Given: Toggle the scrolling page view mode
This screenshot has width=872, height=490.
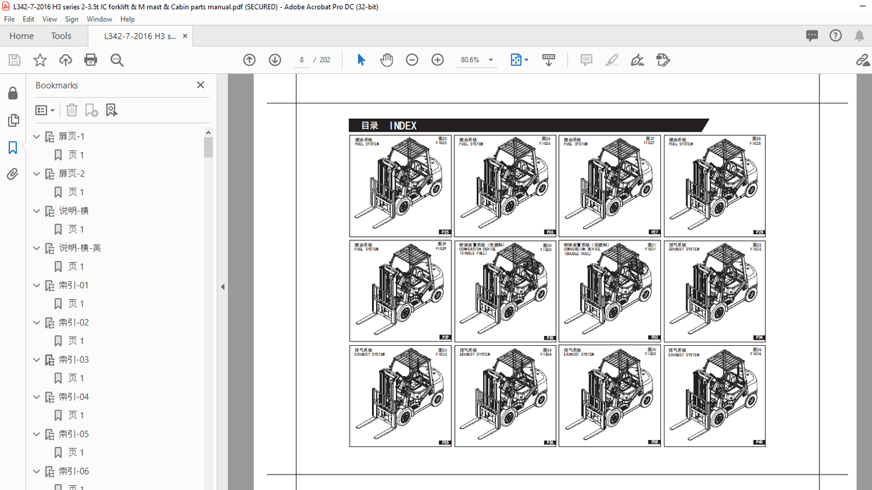Looking at the screenshot, I should click(x=549, y=60).
